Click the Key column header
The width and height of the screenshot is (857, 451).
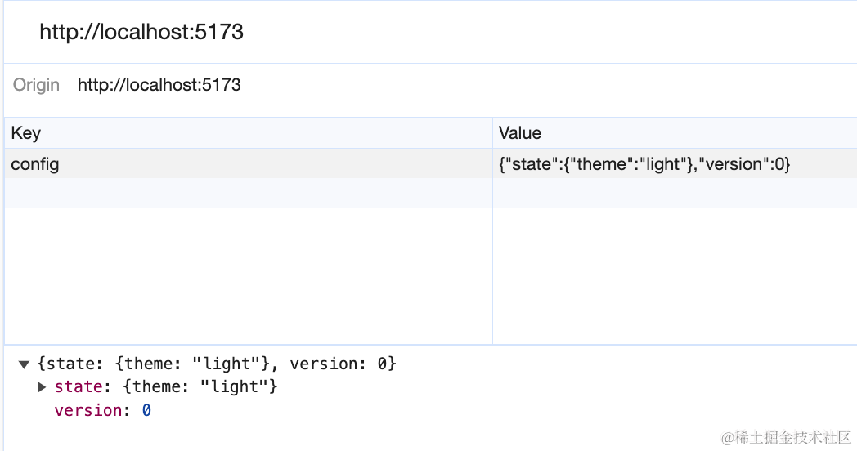click(x=26, y=133)
